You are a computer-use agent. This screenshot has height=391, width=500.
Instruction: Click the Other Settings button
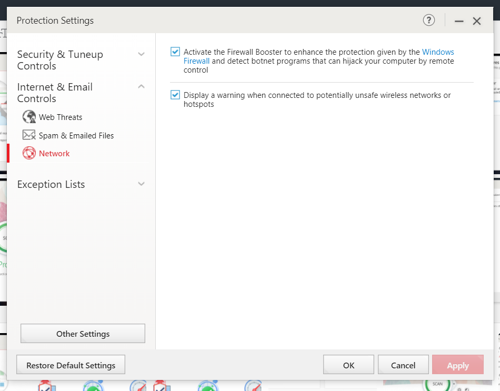coord(83,334)
